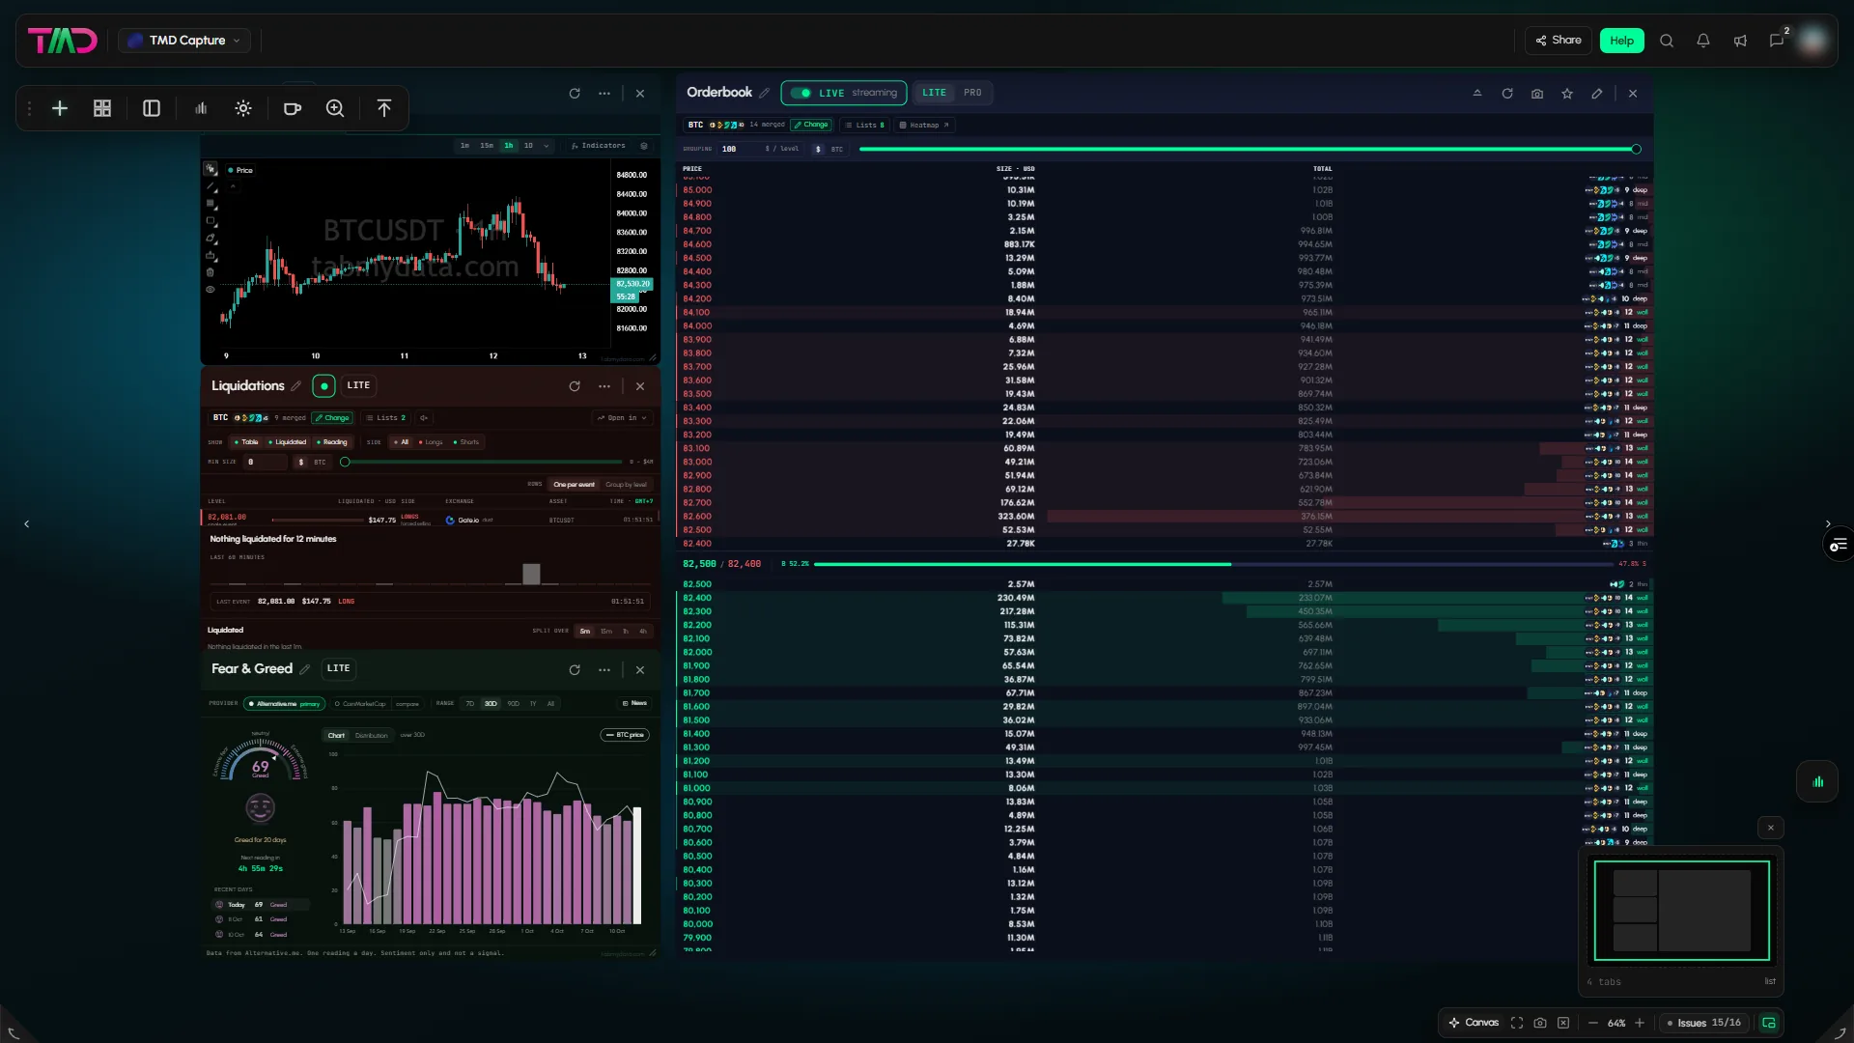Select 90D range in Fear & Greed
Viewport: 1854px width, 1043px height.
pyautogui.click(x=513, y=704)
